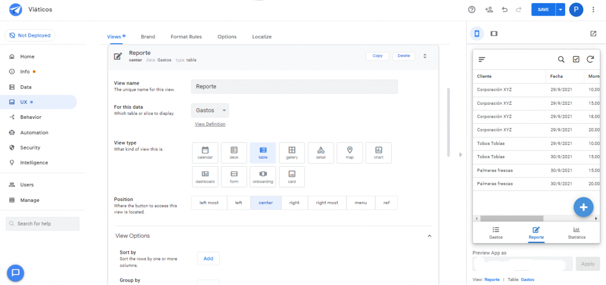Open the dropdown arrow beside SAVE

(561, 10)
